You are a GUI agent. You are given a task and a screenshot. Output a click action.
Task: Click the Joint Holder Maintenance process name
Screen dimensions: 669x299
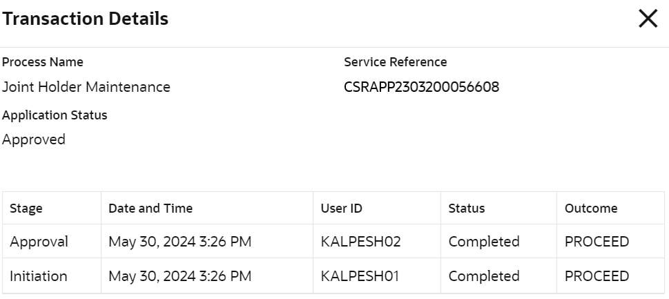coord(86,87)
